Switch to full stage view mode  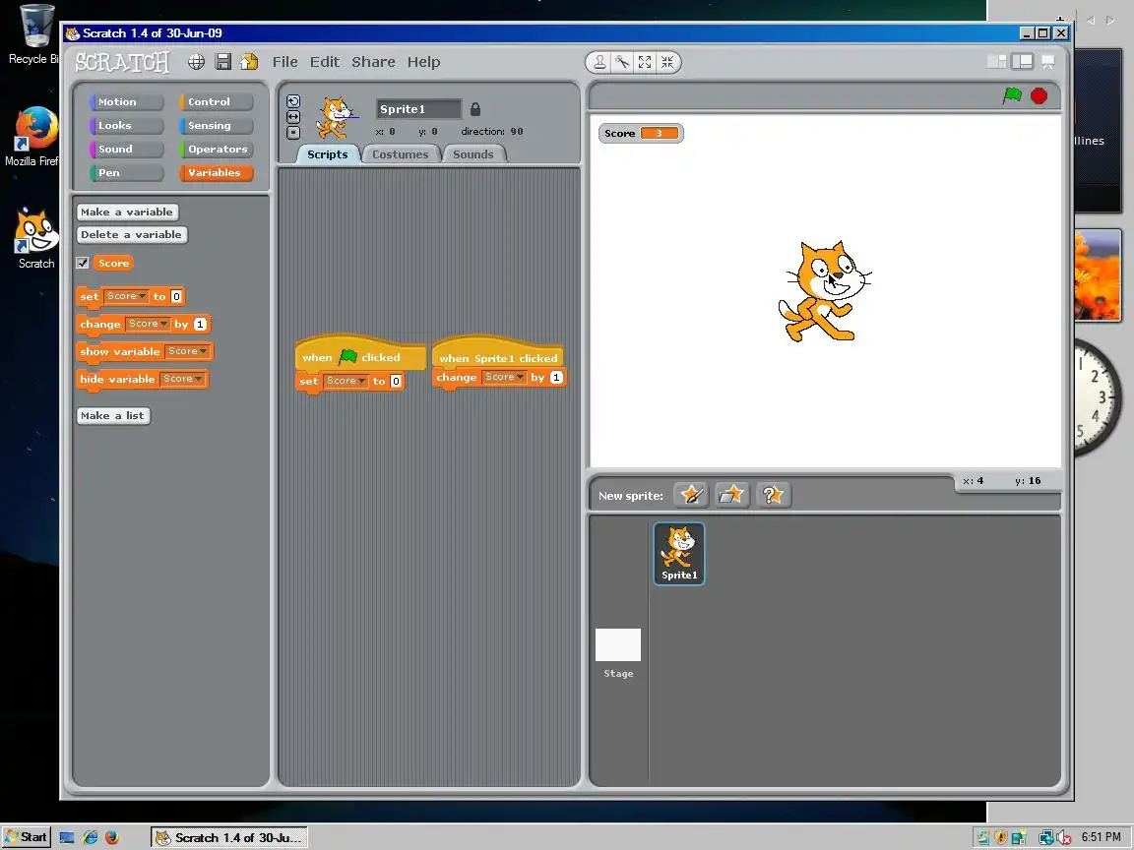pyautogui.click(x=1022, y=61)
